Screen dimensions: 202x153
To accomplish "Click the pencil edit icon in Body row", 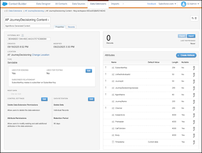I will point(194,137).
